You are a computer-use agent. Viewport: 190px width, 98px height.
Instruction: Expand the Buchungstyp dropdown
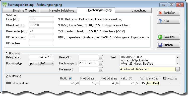(x=42, y=63)
